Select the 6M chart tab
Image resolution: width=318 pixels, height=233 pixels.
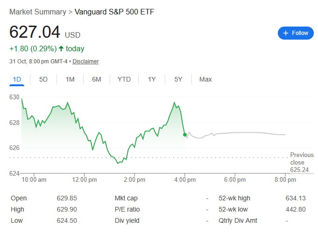97,79
